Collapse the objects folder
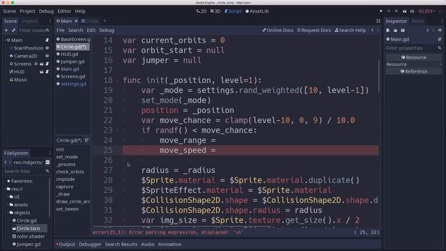 pyautogui.click(x=8, y=213)
